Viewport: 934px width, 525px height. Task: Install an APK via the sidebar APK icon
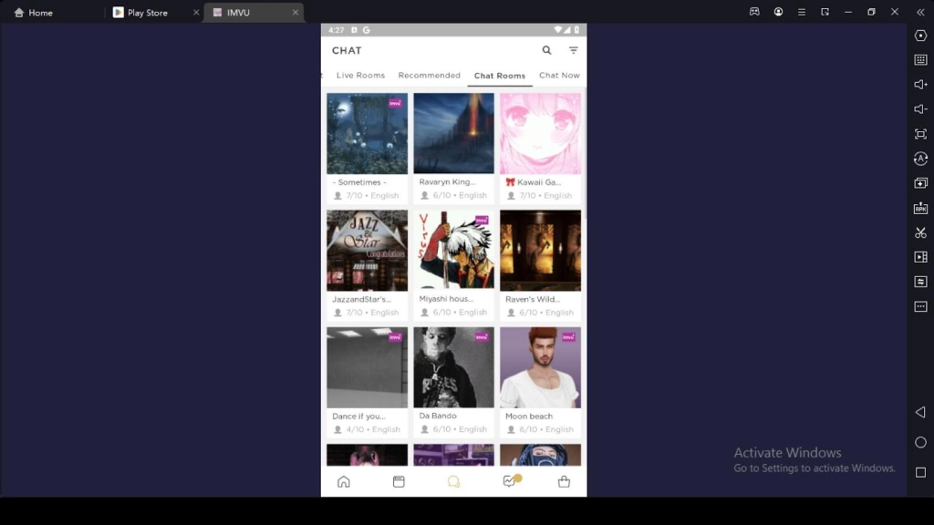920,208
